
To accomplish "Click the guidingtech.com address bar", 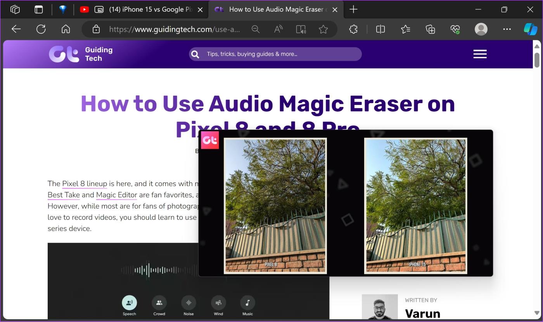I will [175, 29].
